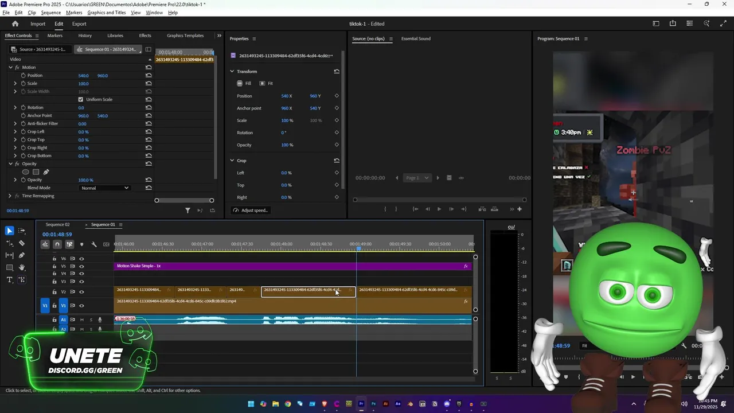Click the timeline Add Marker icon

click(81, 244)
